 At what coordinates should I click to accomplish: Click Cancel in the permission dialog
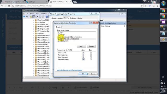93,74
